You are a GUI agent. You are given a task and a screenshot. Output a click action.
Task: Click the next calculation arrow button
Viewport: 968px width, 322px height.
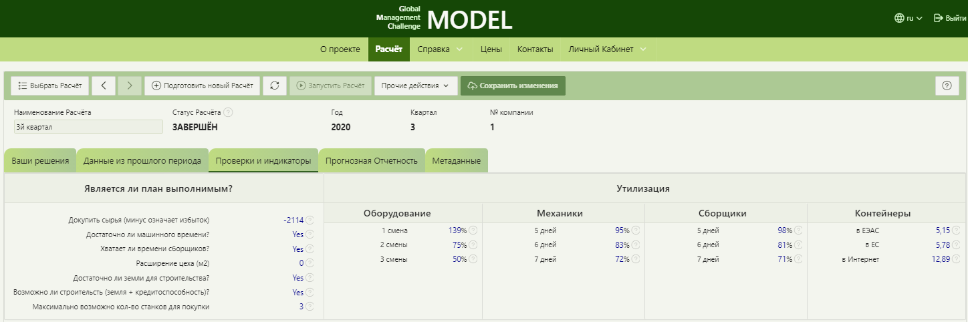pos(130,86)
